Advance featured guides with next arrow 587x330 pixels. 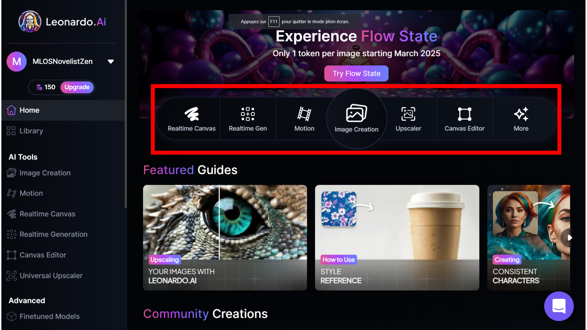[569, 237]
